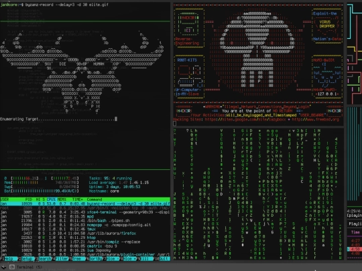The image size is (362, 271).
Task: Open the sites.google.com lazyboxx link
Action: pos(245,119)
